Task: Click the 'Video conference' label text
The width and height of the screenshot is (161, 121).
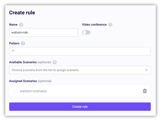Action: click(x=94, y=25)
